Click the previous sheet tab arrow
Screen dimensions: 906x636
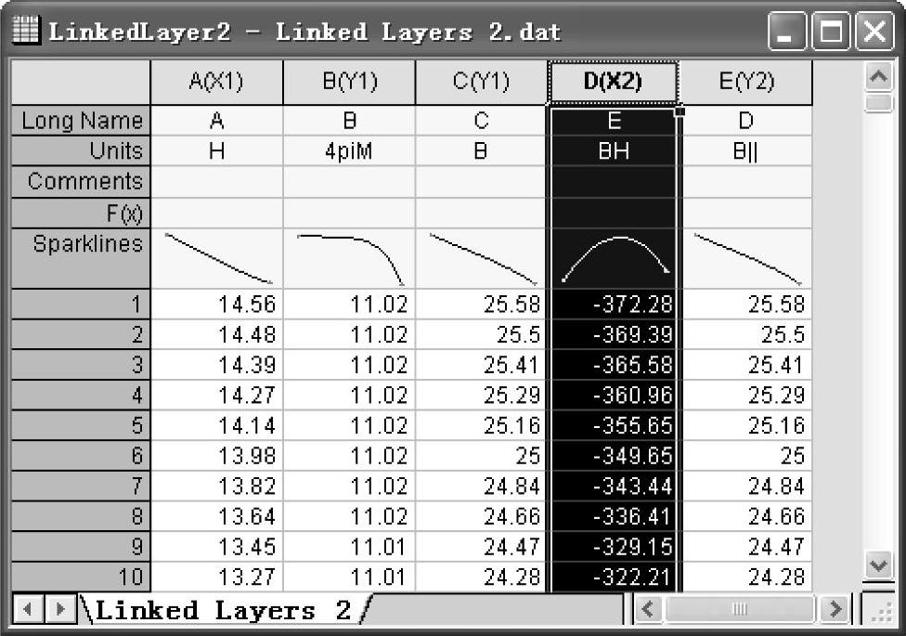[x=27, y=609]
